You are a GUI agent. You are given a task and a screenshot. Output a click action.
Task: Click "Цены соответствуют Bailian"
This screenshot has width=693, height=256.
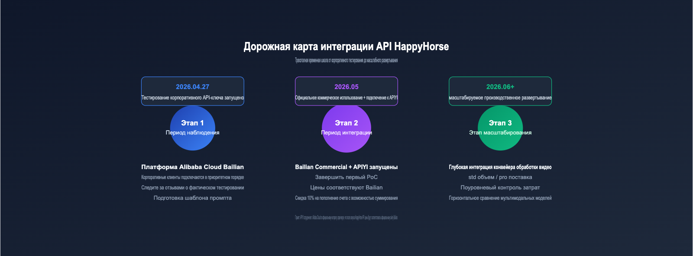346,188
